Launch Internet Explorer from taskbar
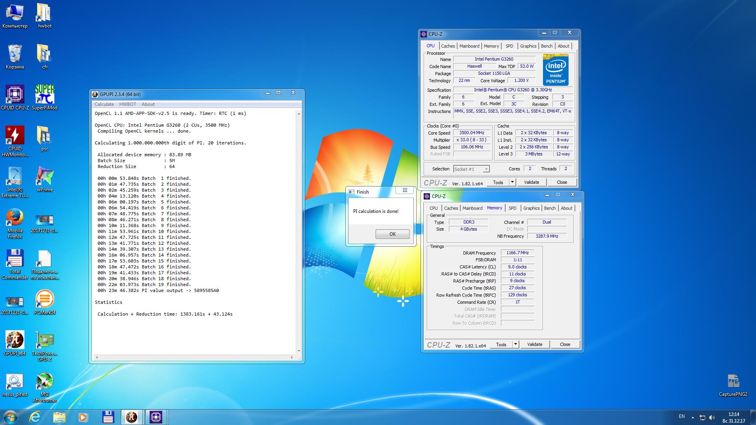756x425 pixels. tap(35, 417)
